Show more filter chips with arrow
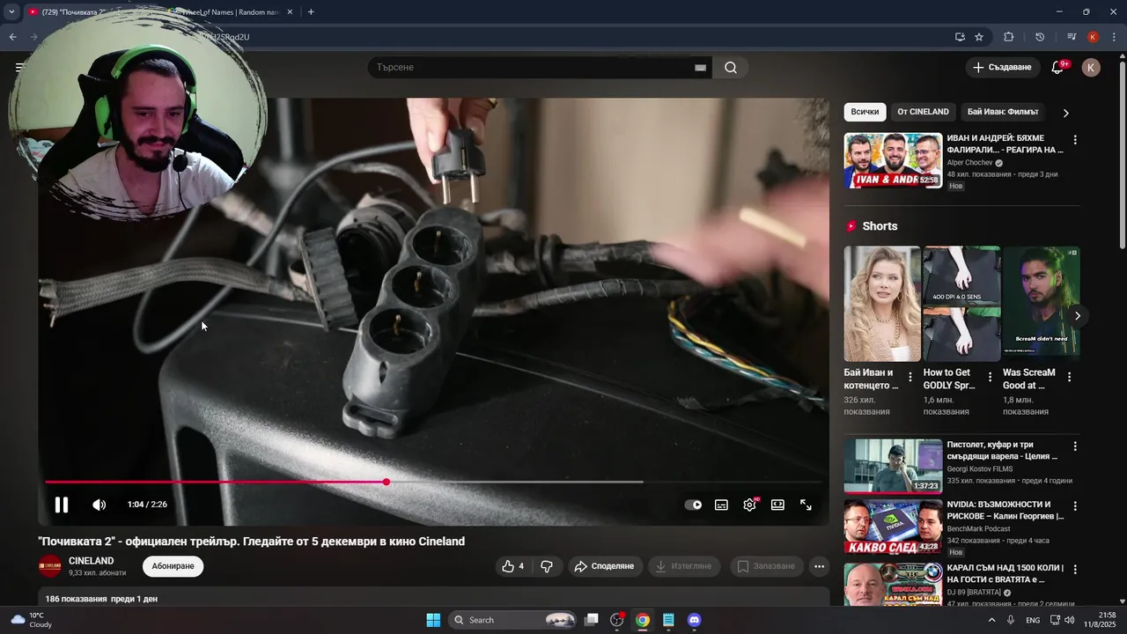Viewport: 1127px width, 634px height. [x=1065, y=113]
